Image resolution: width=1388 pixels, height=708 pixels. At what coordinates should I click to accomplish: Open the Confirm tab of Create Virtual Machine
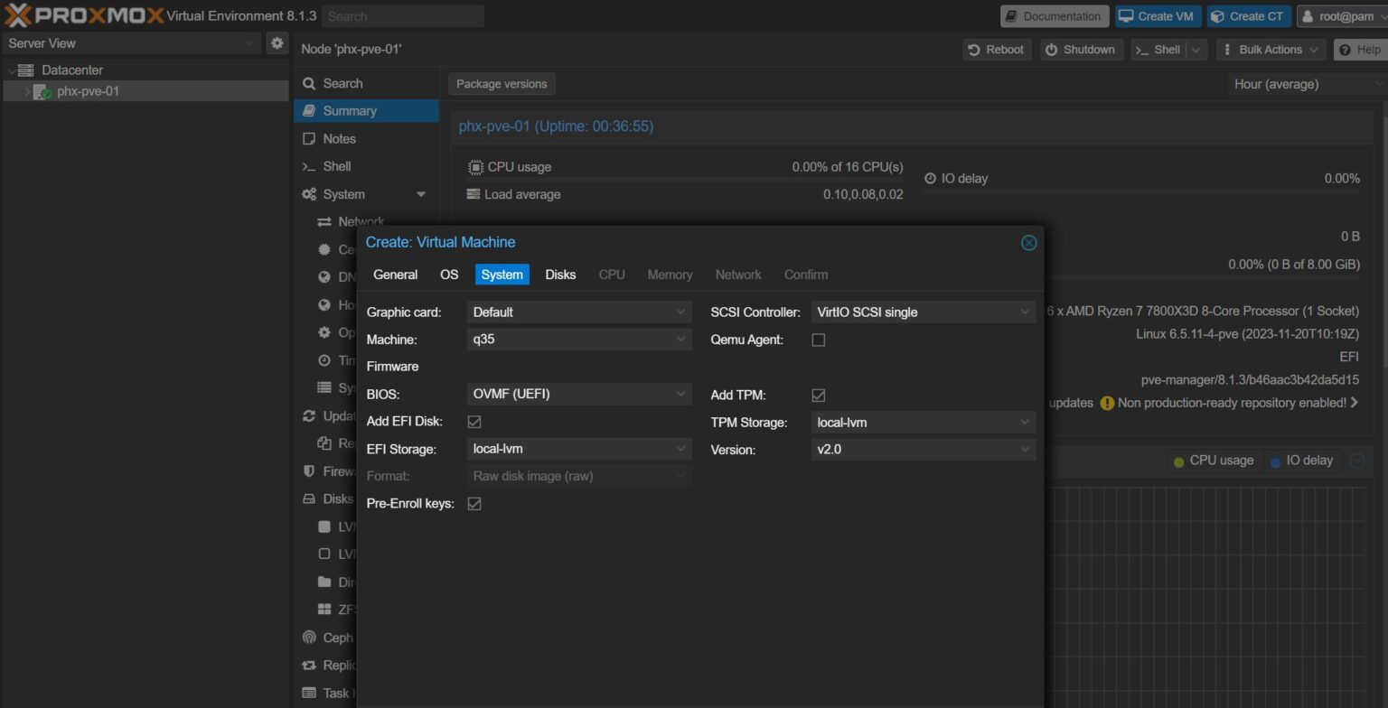[x=805, y=275]
